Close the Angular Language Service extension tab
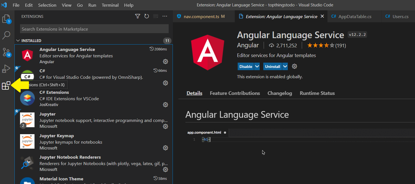The height and width of the screenshot is (184, 415). click(322, 16)
